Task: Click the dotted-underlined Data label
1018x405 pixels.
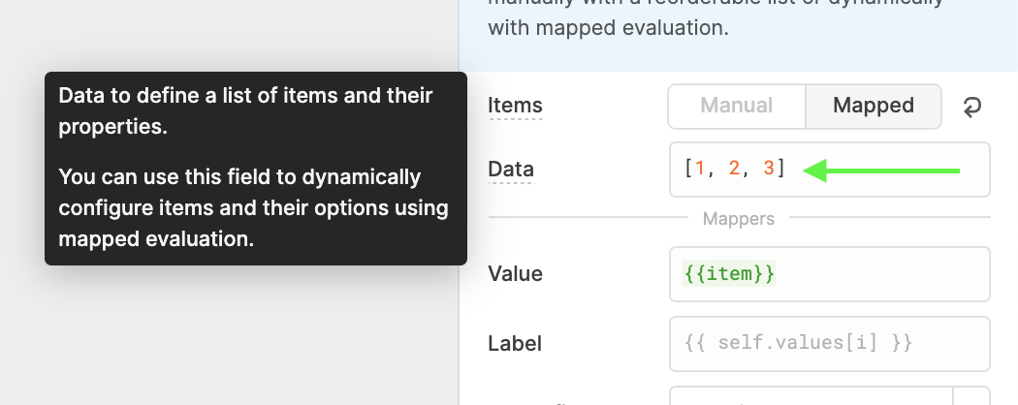Action: [x=511, y=170]
